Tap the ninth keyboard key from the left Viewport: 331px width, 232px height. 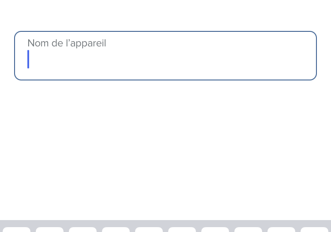coord(281,230)
